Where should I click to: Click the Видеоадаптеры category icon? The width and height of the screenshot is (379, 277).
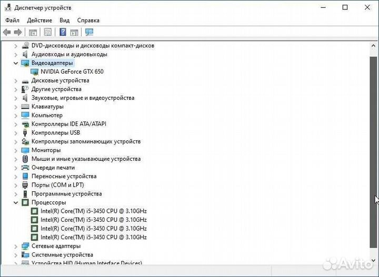(x=25, y=63)
